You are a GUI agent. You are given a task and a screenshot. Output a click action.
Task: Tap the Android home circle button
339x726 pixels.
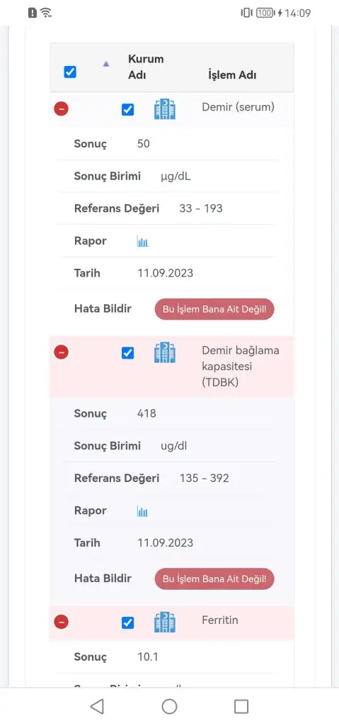169,707
